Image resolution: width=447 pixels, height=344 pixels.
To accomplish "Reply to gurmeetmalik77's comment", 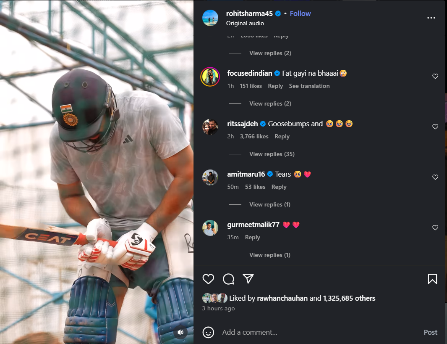I will point(252,237).
